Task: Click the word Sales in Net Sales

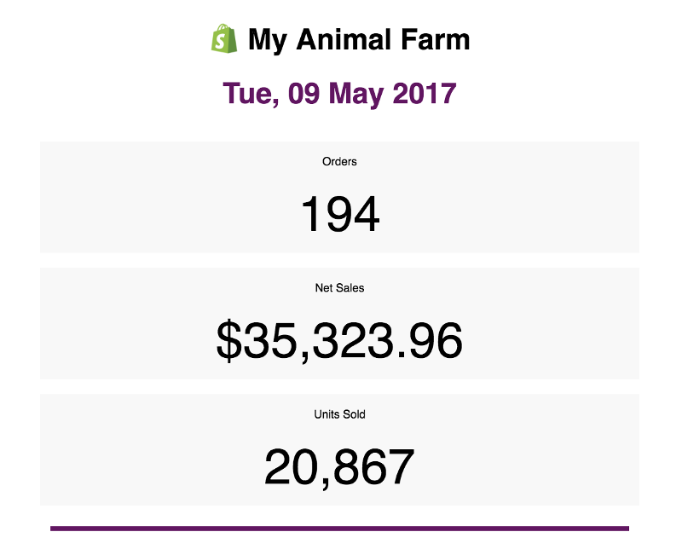Action: pos(350,288)
